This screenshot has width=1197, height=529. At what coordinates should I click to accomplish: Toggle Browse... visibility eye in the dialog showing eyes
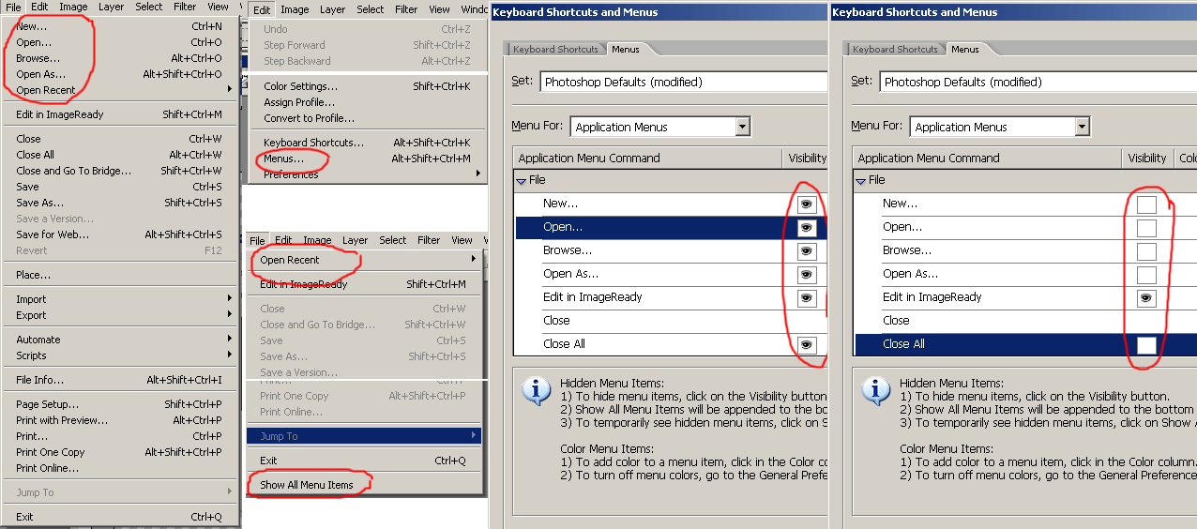807,251
